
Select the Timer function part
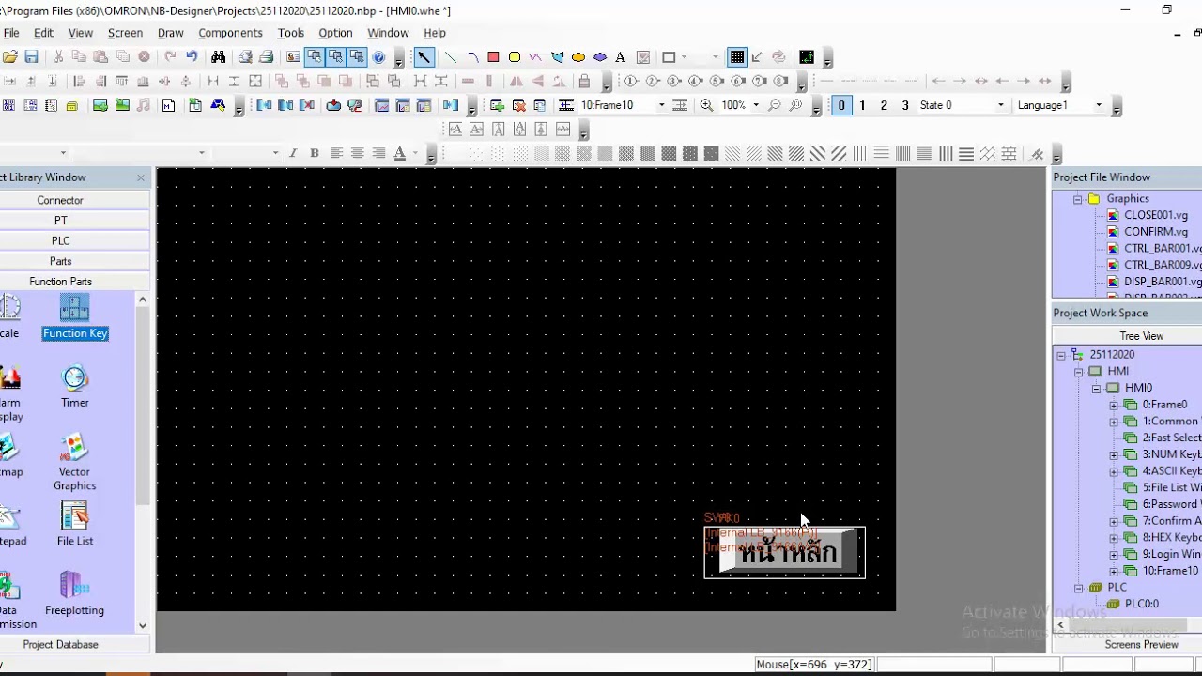click(x=75, y=387)
